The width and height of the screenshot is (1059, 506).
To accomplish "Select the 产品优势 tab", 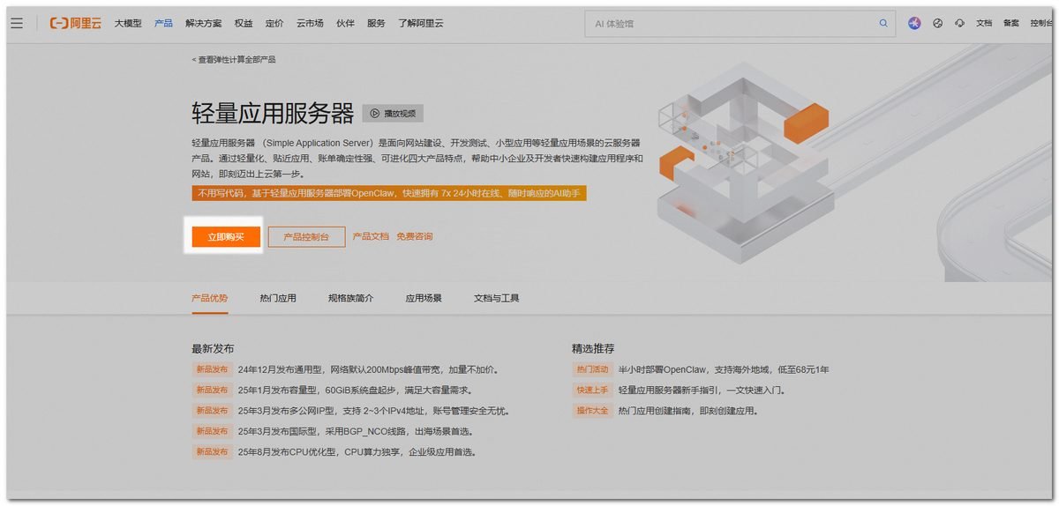I will (x=209, y=298).
